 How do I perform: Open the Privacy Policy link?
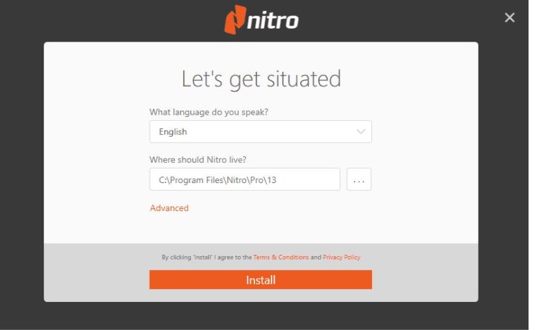341,257
